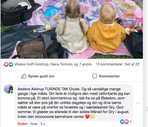148x127 pixels.
Task: Open the picnic photo of two children
Action: (72, 29)
